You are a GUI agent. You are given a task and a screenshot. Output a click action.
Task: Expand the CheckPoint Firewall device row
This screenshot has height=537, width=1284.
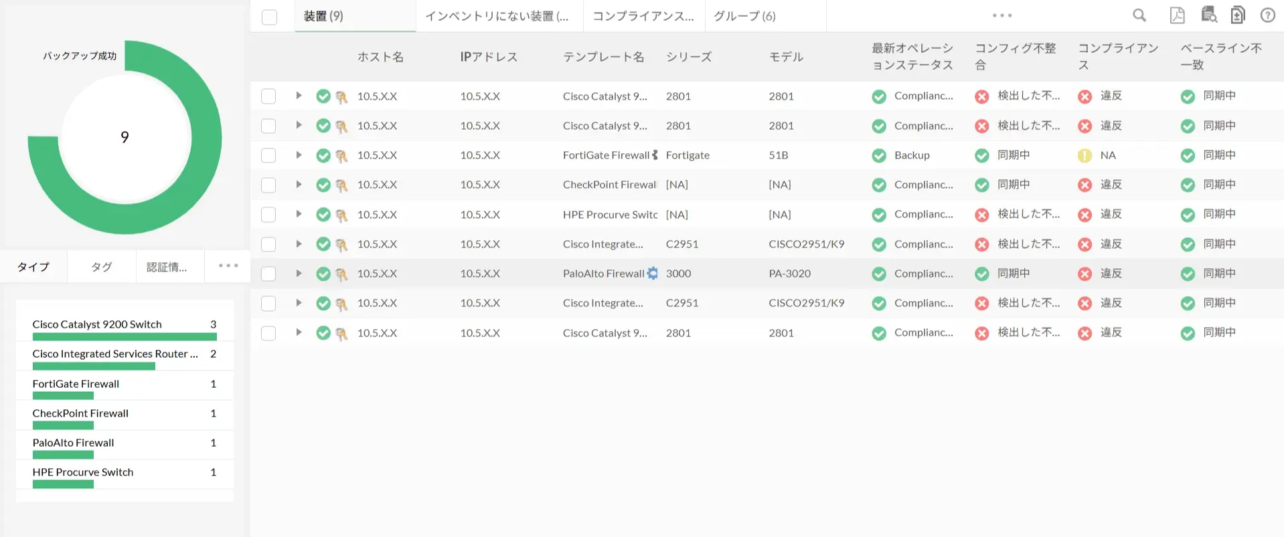(x=299, y=184)
